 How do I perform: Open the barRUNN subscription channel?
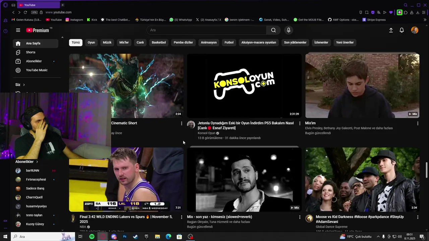tap(36, 171)
